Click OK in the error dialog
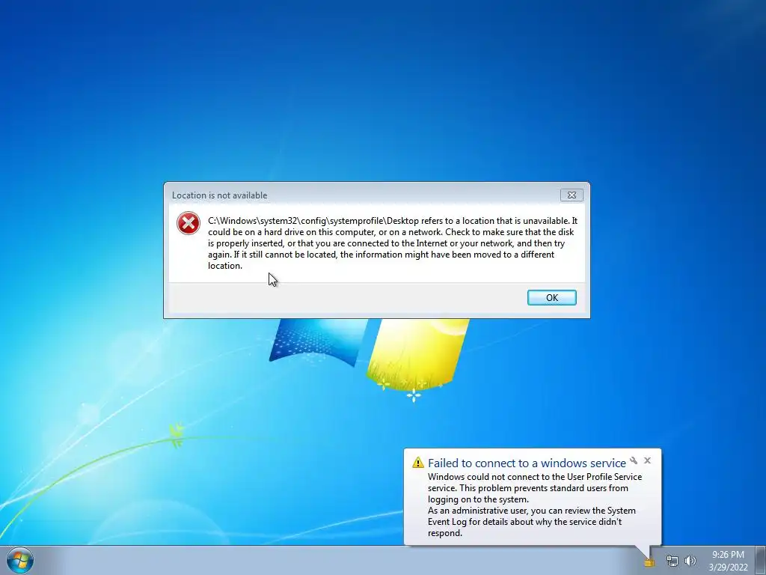 pyautogui.click(x=551, y=297)
